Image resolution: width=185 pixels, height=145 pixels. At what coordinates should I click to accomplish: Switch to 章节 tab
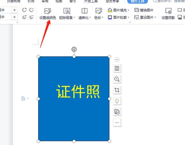click(x=73, y=1)
